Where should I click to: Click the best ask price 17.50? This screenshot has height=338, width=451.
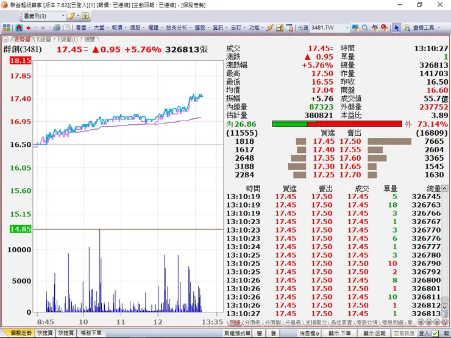350,141
